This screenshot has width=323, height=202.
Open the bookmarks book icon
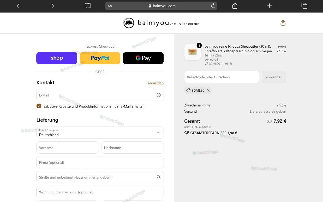[88, 6]
